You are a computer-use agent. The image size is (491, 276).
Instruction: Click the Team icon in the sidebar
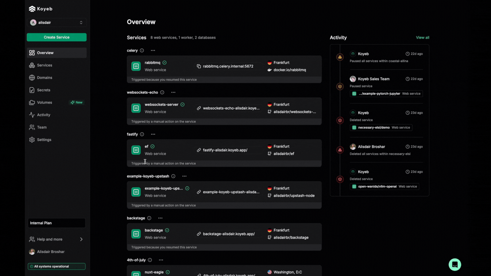tap(32, 127)
